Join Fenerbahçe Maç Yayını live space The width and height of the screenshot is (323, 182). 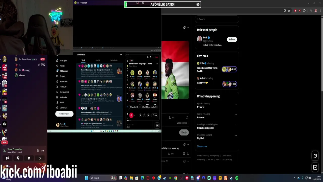[208, 69]
